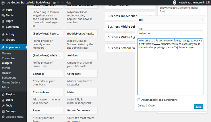The image size is (211, 122).
Task: Click the Appearance paintbrush icon
Action: [3, 47]
